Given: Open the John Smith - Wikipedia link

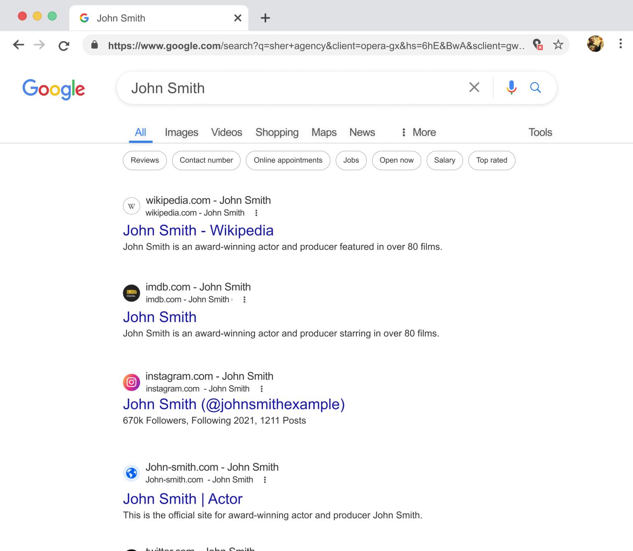Looking at the screenshot, I should click(x=198, y=231).
